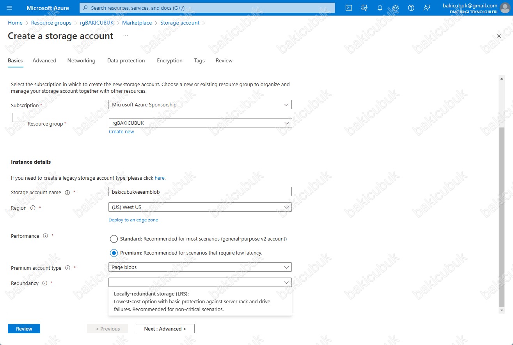
Task: Open the ellipsis menu next to page title
Action: (x=126, y=36)
